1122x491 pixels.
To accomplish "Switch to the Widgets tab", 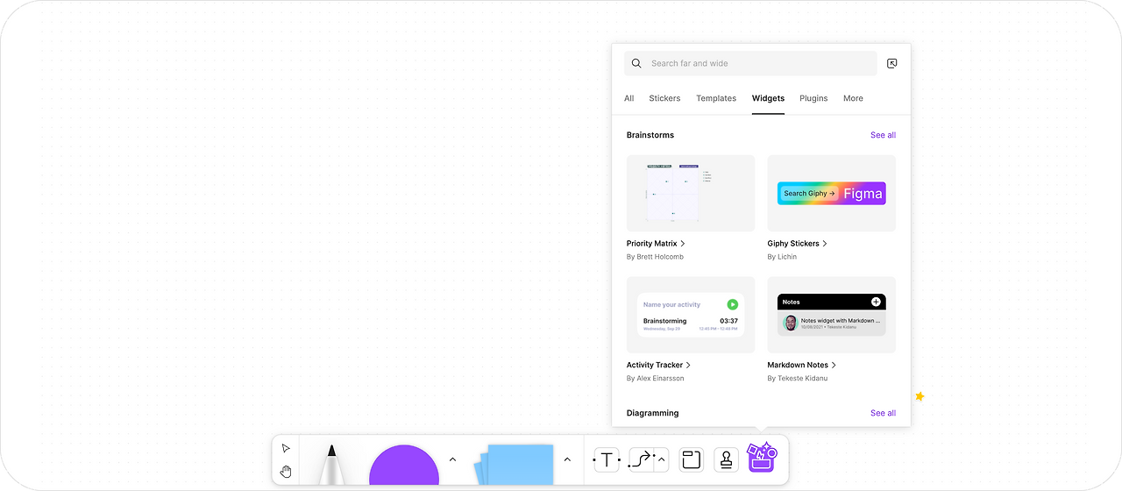I will (768, 98).
